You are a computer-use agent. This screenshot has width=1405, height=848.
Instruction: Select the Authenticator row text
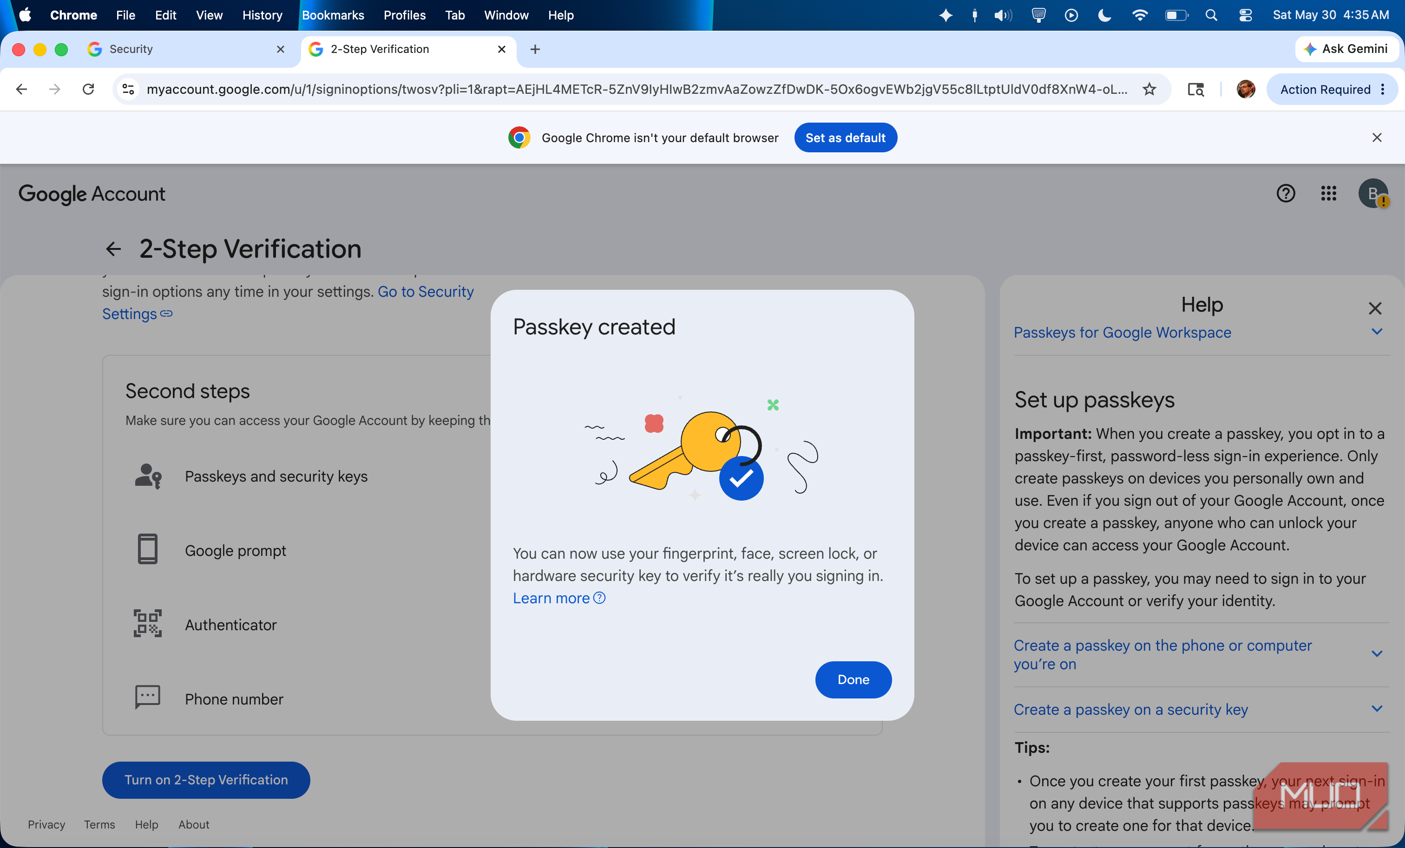[x=230, y=625]
